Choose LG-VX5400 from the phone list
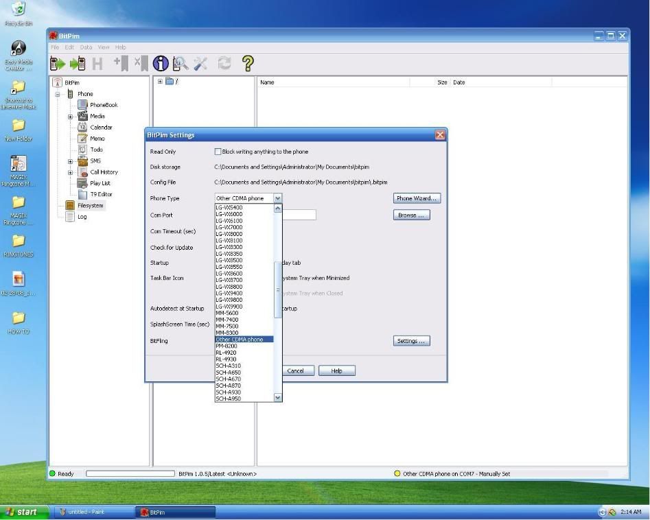This screenshot has width=650, height=520. click(x=244, y=208)
